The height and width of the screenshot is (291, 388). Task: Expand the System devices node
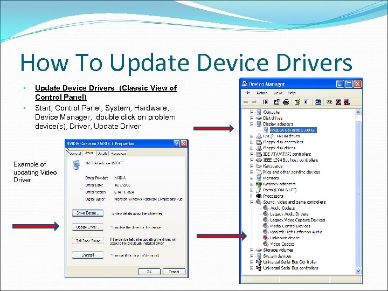click(252, 256)
